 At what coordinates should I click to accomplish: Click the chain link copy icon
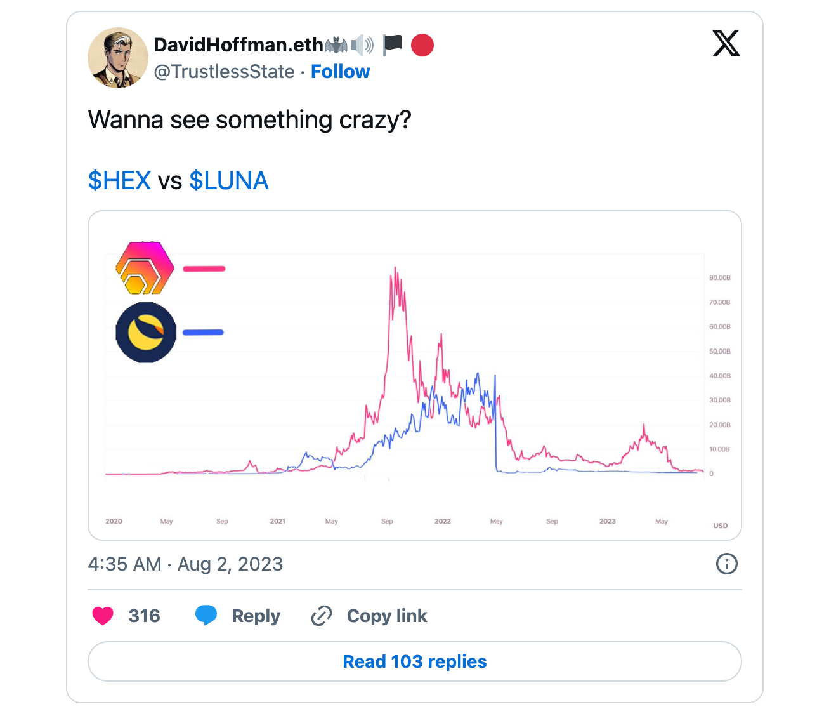click(x=322, y=616)
